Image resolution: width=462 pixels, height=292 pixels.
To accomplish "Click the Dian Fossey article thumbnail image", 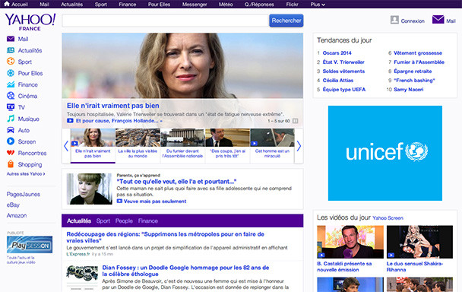I will (82, 278).
